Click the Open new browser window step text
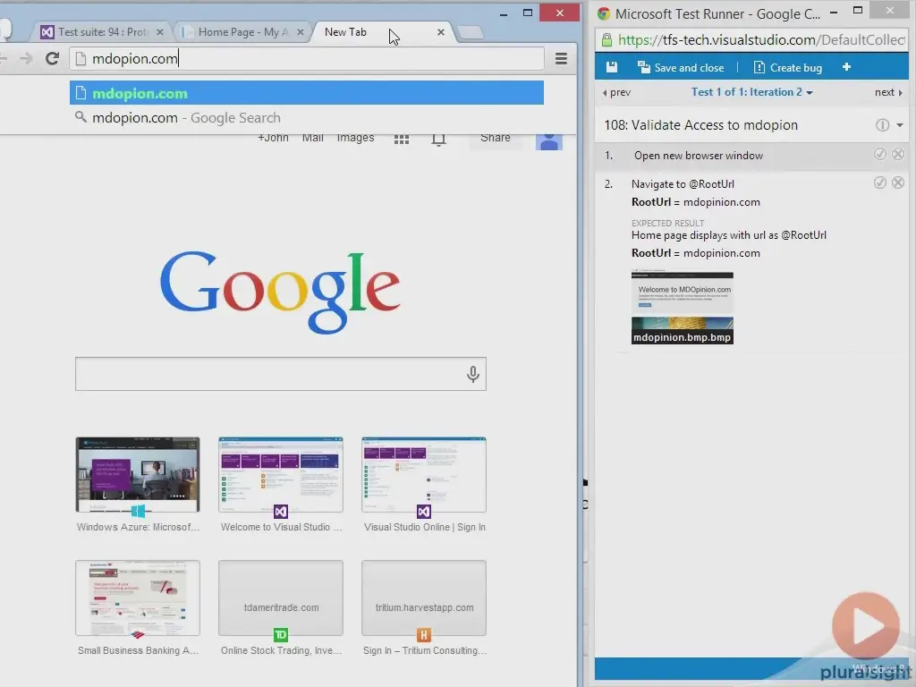The height and width of the screenshot is (687, 916). pos(699,156)
